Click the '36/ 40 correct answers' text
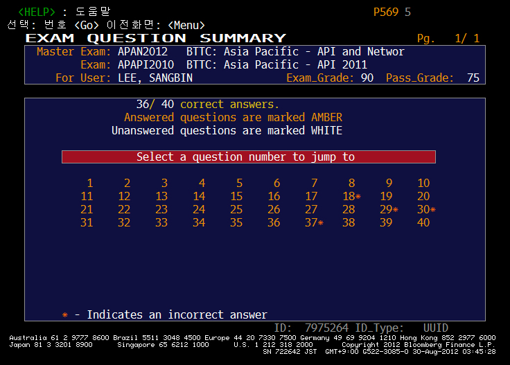The image size is (510, 365). point(207,105)
